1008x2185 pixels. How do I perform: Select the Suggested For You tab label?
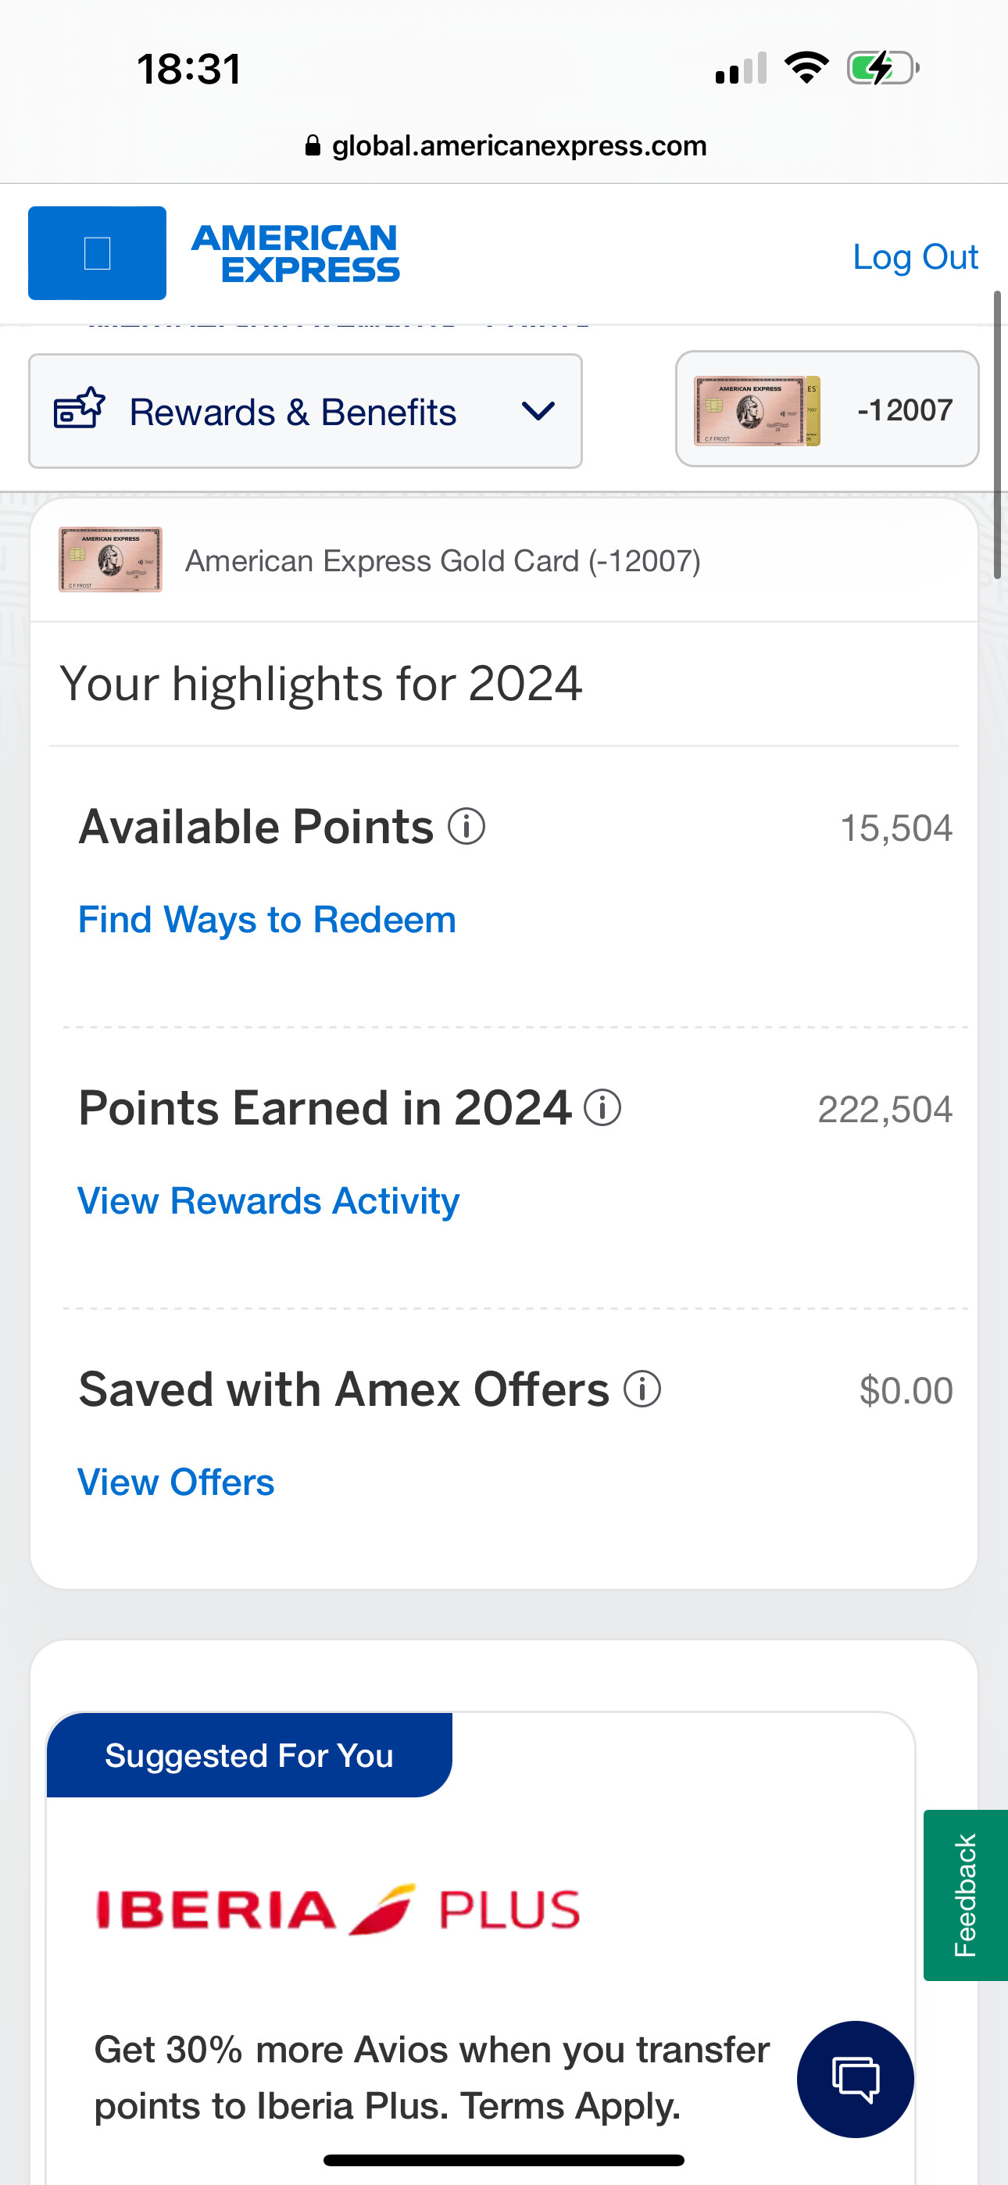[248, 1755]
